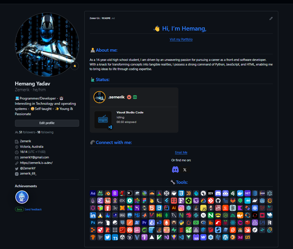
Task: Click the Unreal Engine icon in the Tools grid
Action: click(x=129, y=237)
